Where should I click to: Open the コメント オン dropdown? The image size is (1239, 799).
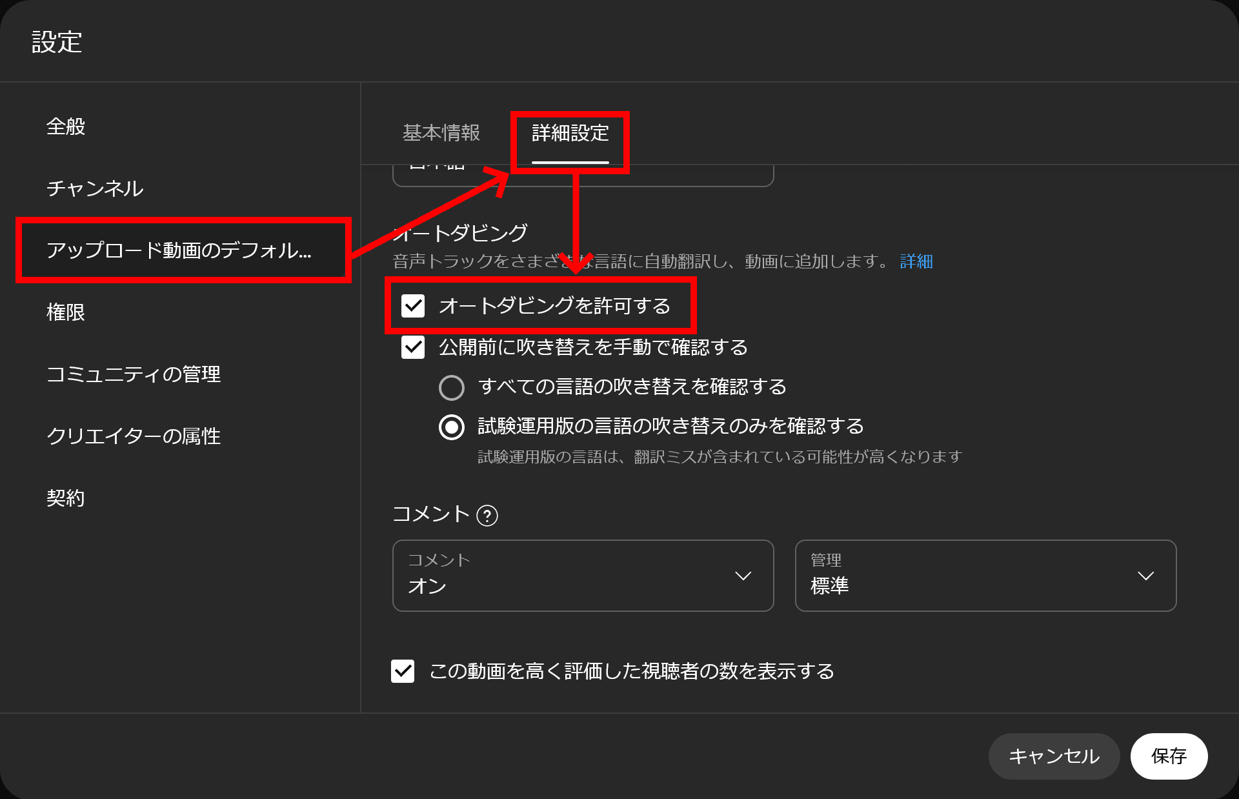pos(583,576)
